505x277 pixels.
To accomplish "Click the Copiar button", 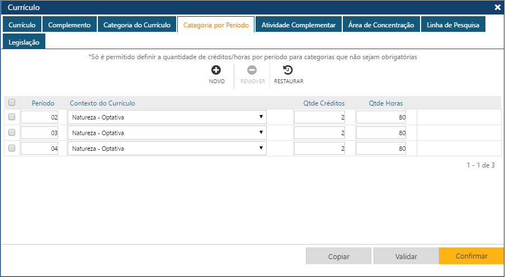I will pyautogui.click(x=338, y=256).
